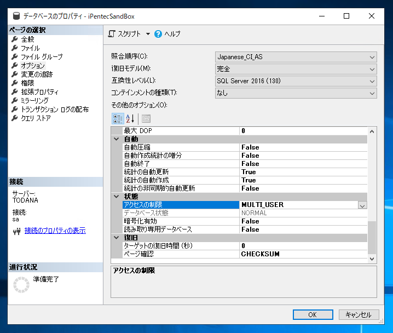The width and height of the screenshot is (393, 333).
Task: Select the ファイル page
Action: tap(30, 48)
